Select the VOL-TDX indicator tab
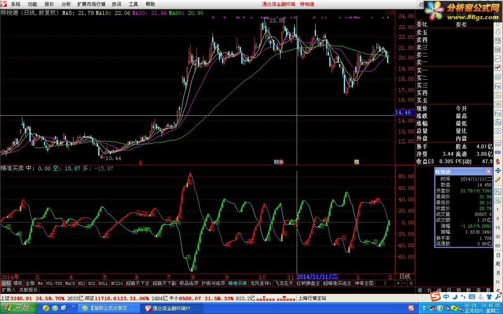The image size is (503, 314). [54, 283]
